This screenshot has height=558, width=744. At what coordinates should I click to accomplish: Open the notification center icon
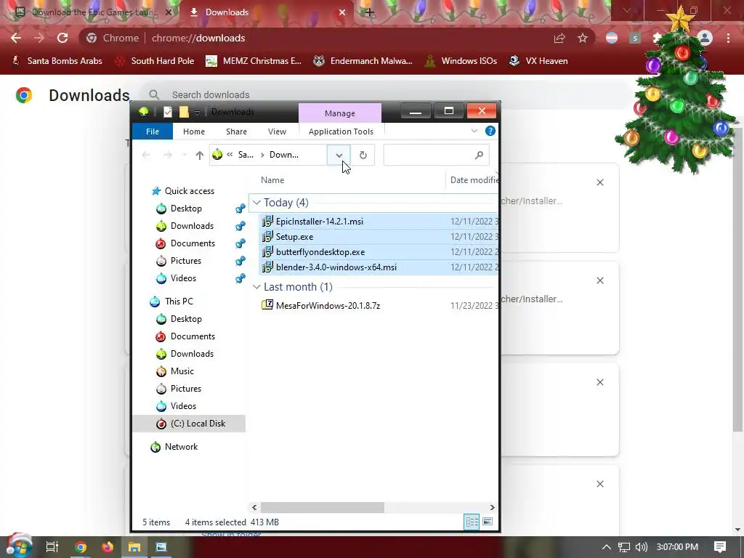pyautogui.click(x=720, y=547)
